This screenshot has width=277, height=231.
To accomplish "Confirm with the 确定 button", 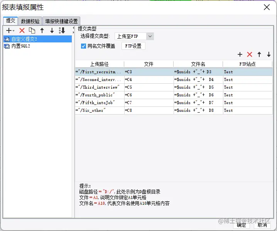I will tap(242, 225).
